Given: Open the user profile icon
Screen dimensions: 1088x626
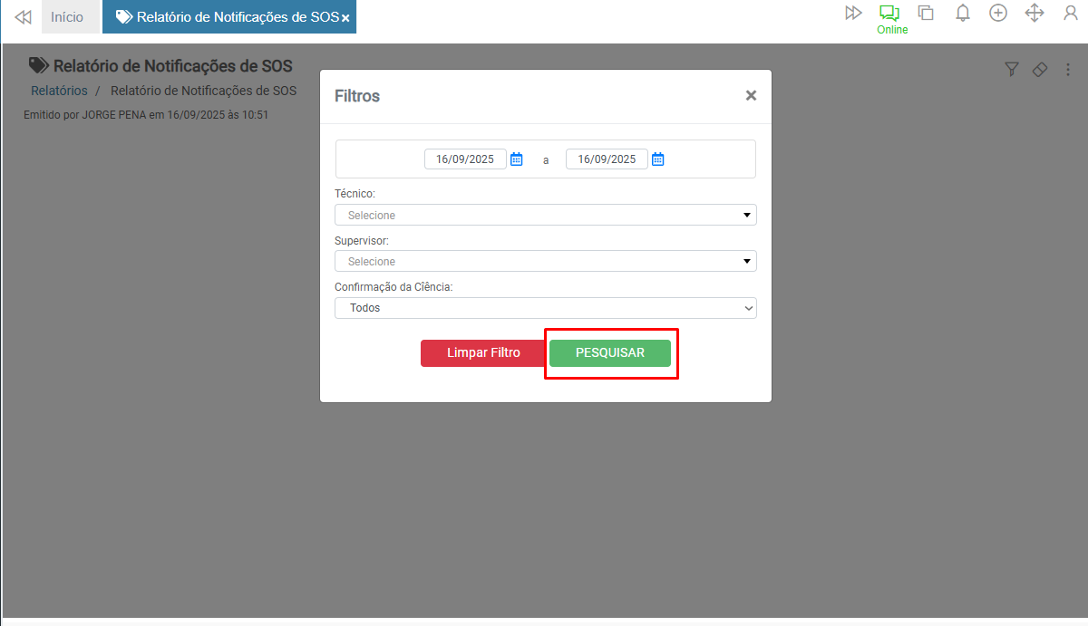Looking at the screenshot, I should tap(1071, 13).
